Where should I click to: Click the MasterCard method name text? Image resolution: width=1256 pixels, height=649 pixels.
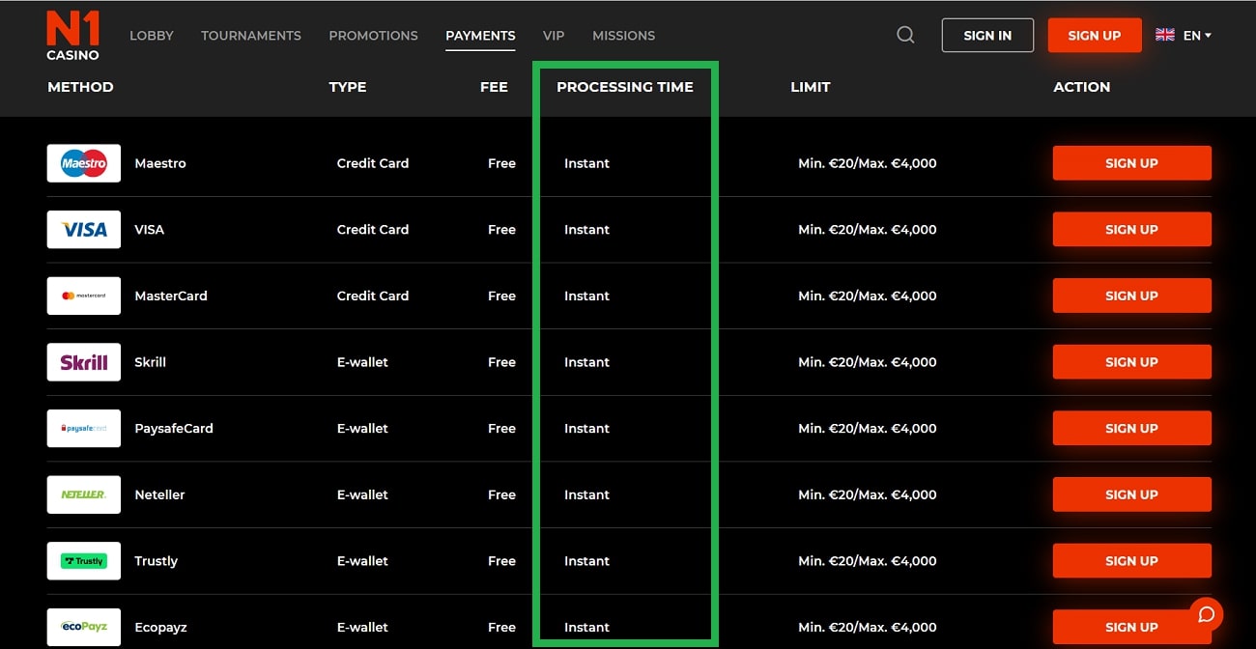click(171, 296)
